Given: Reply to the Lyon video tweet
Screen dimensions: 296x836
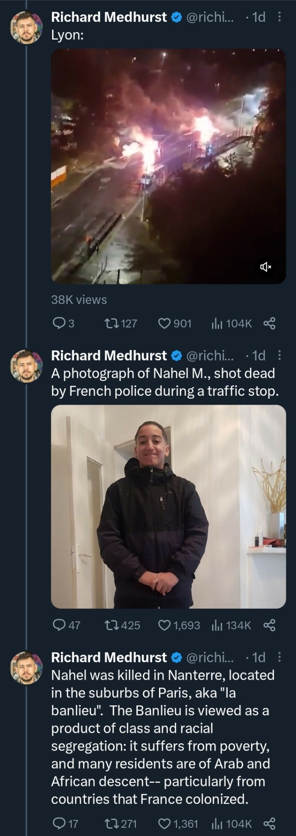Looking at the screenshot, I should (58, 324).
